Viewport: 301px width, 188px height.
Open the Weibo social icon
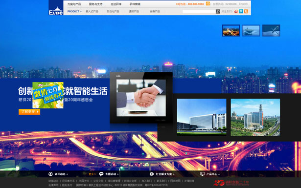(x=236, y=12)
